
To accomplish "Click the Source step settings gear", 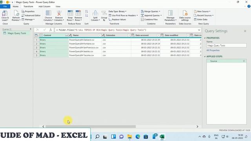I will click(x=244, y=61).
